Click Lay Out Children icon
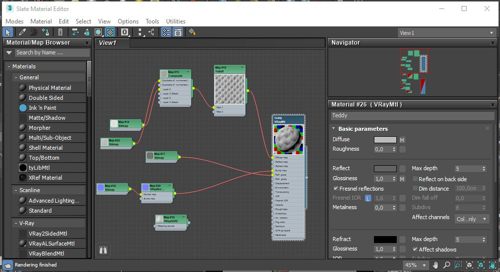 [151, 32]
